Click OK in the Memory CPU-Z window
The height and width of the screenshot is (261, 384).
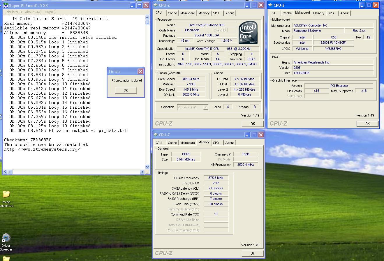click(253, 253)
